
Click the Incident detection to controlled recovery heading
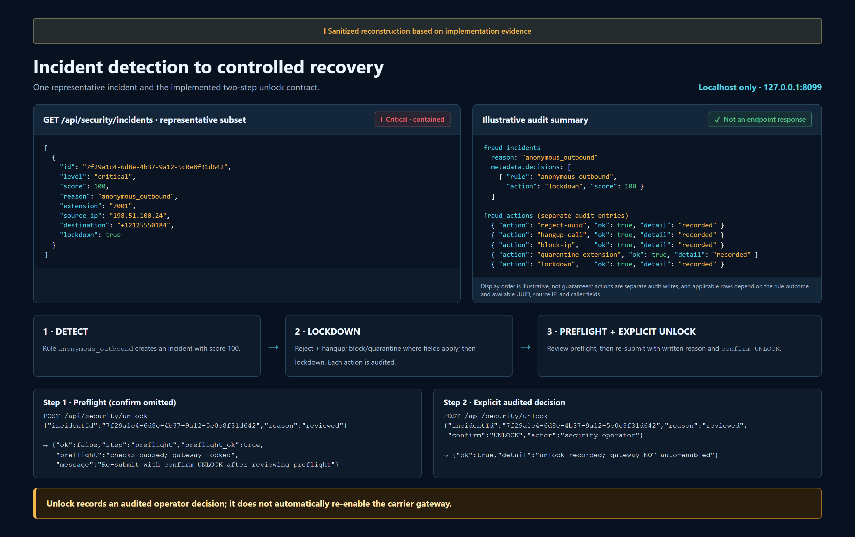tap(208, 67)
